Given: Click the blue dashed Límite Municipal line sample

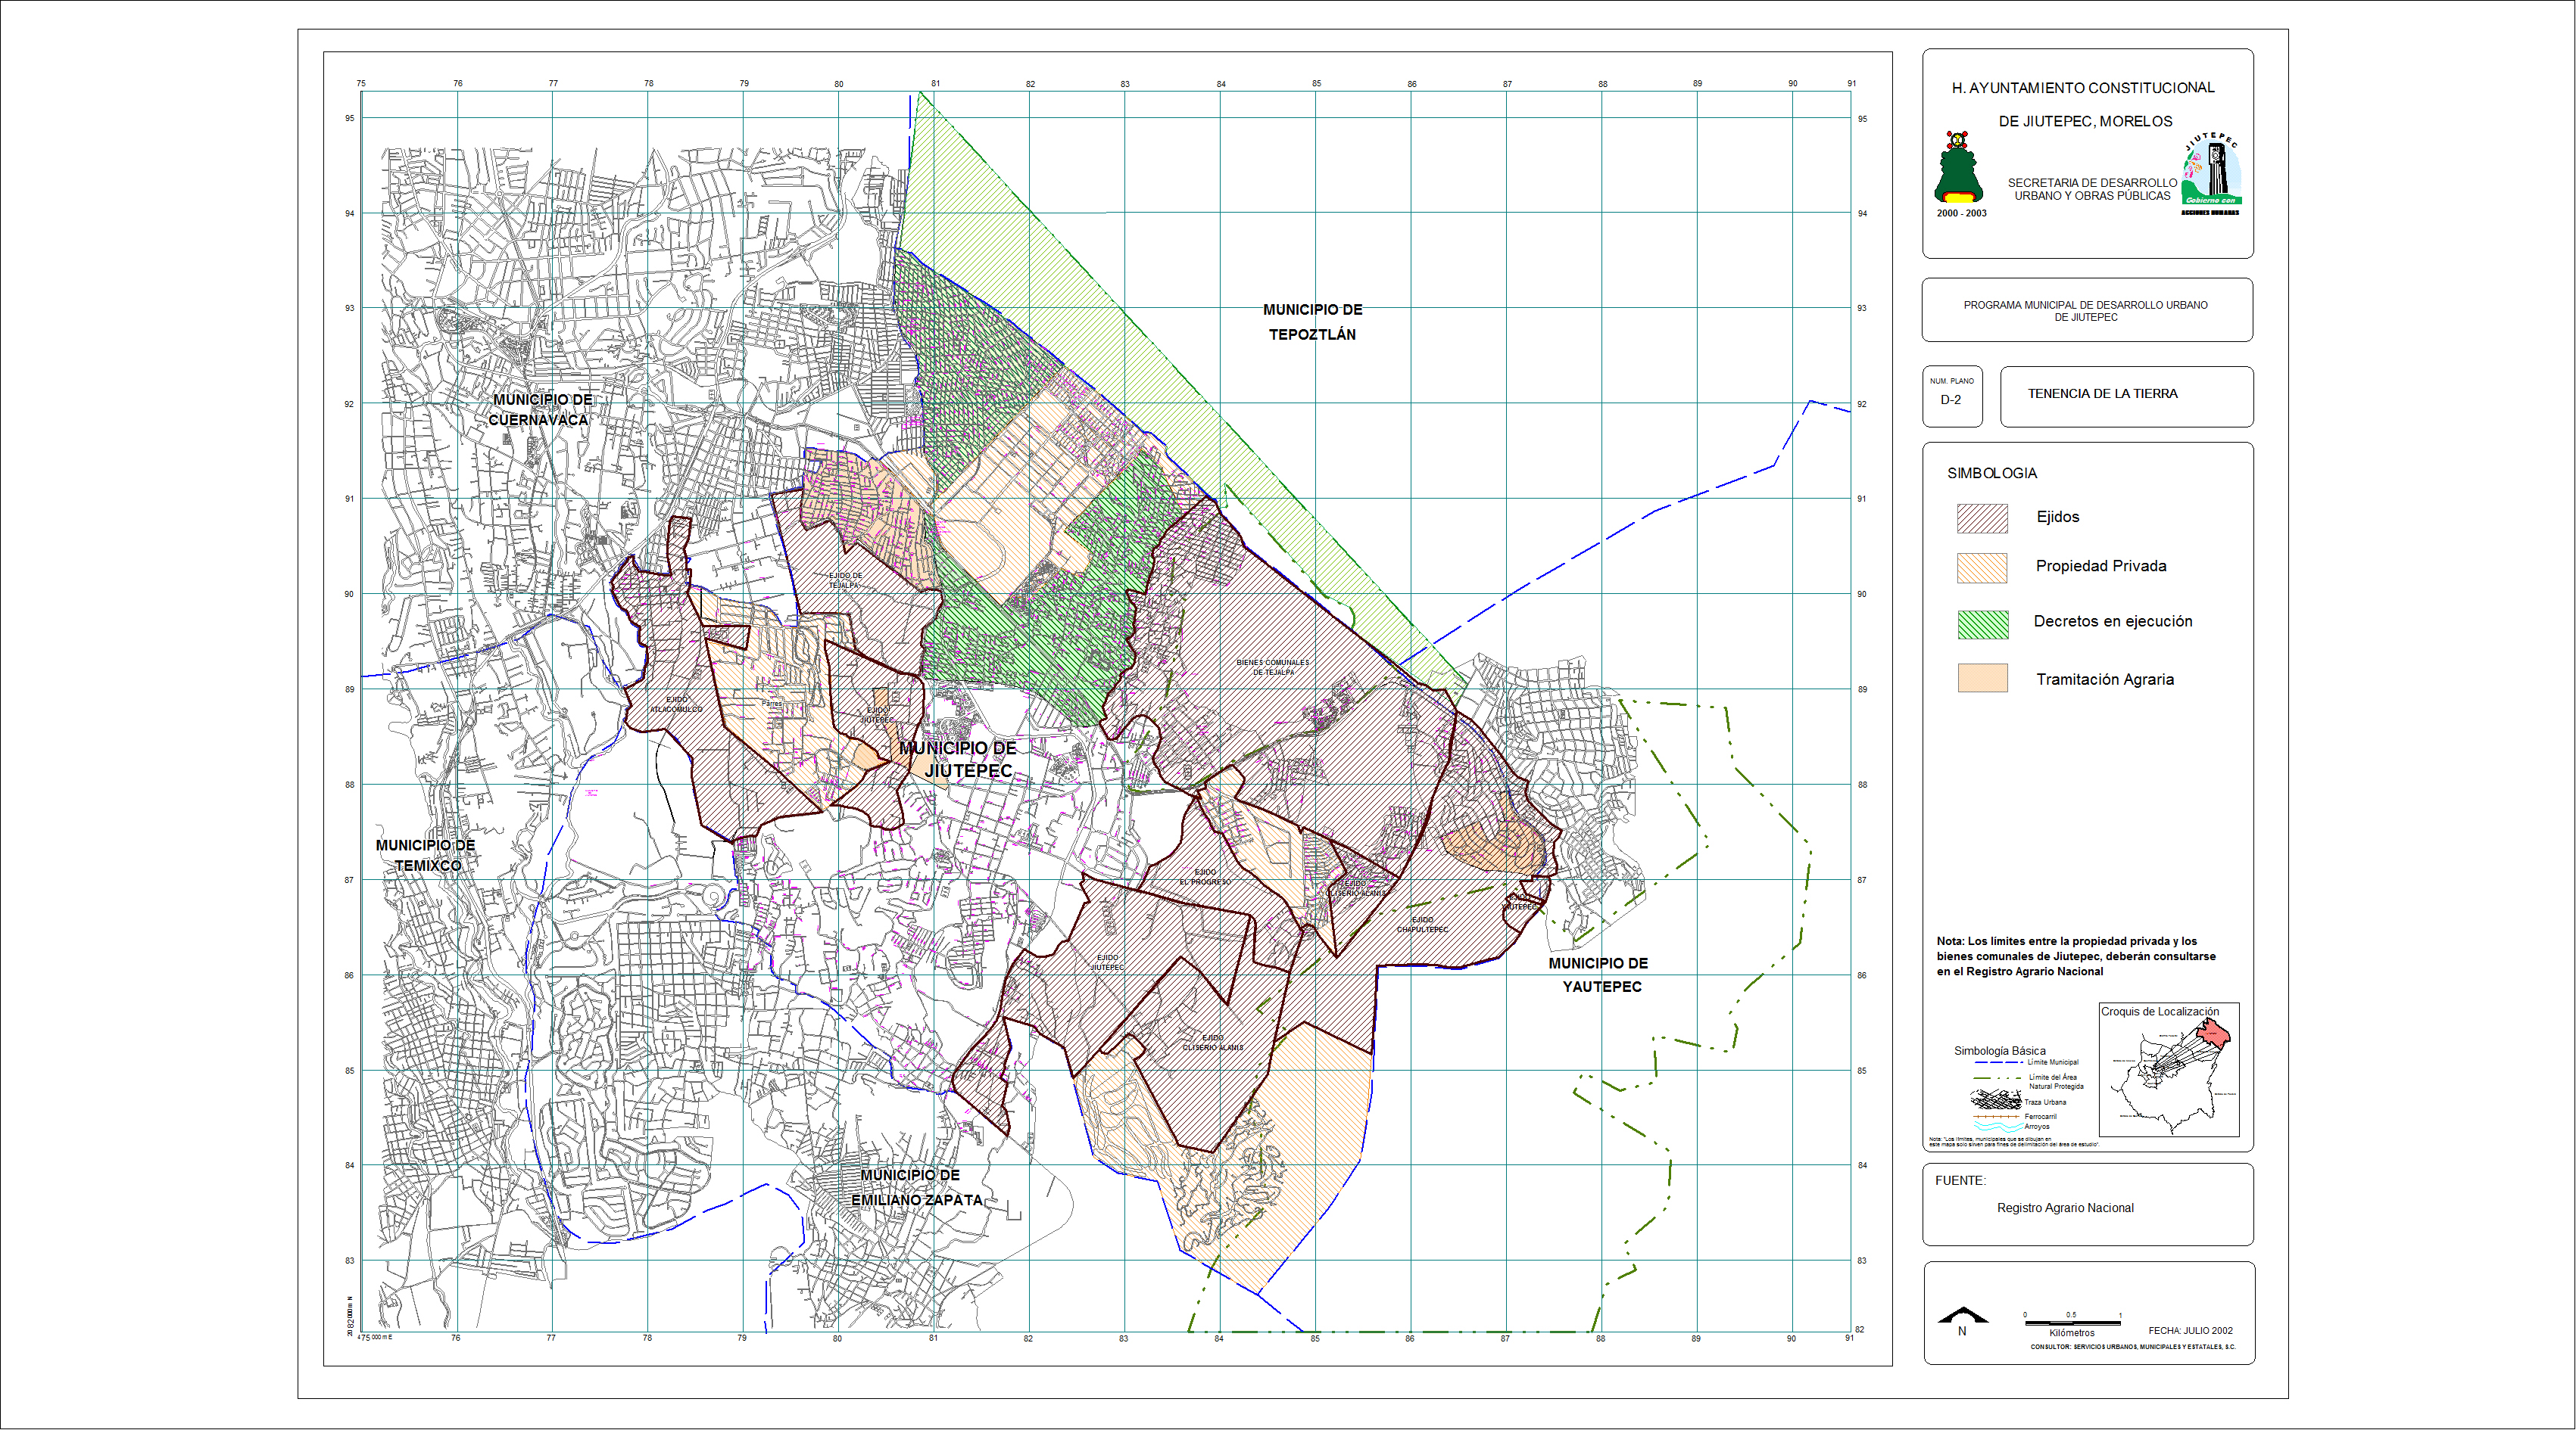Looking at the screenshot, I should coord(1998,1062).
